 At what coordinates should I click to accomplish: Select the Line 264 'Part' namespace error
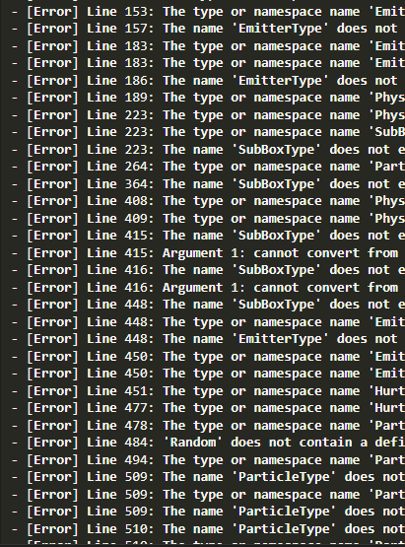[208, 167]
